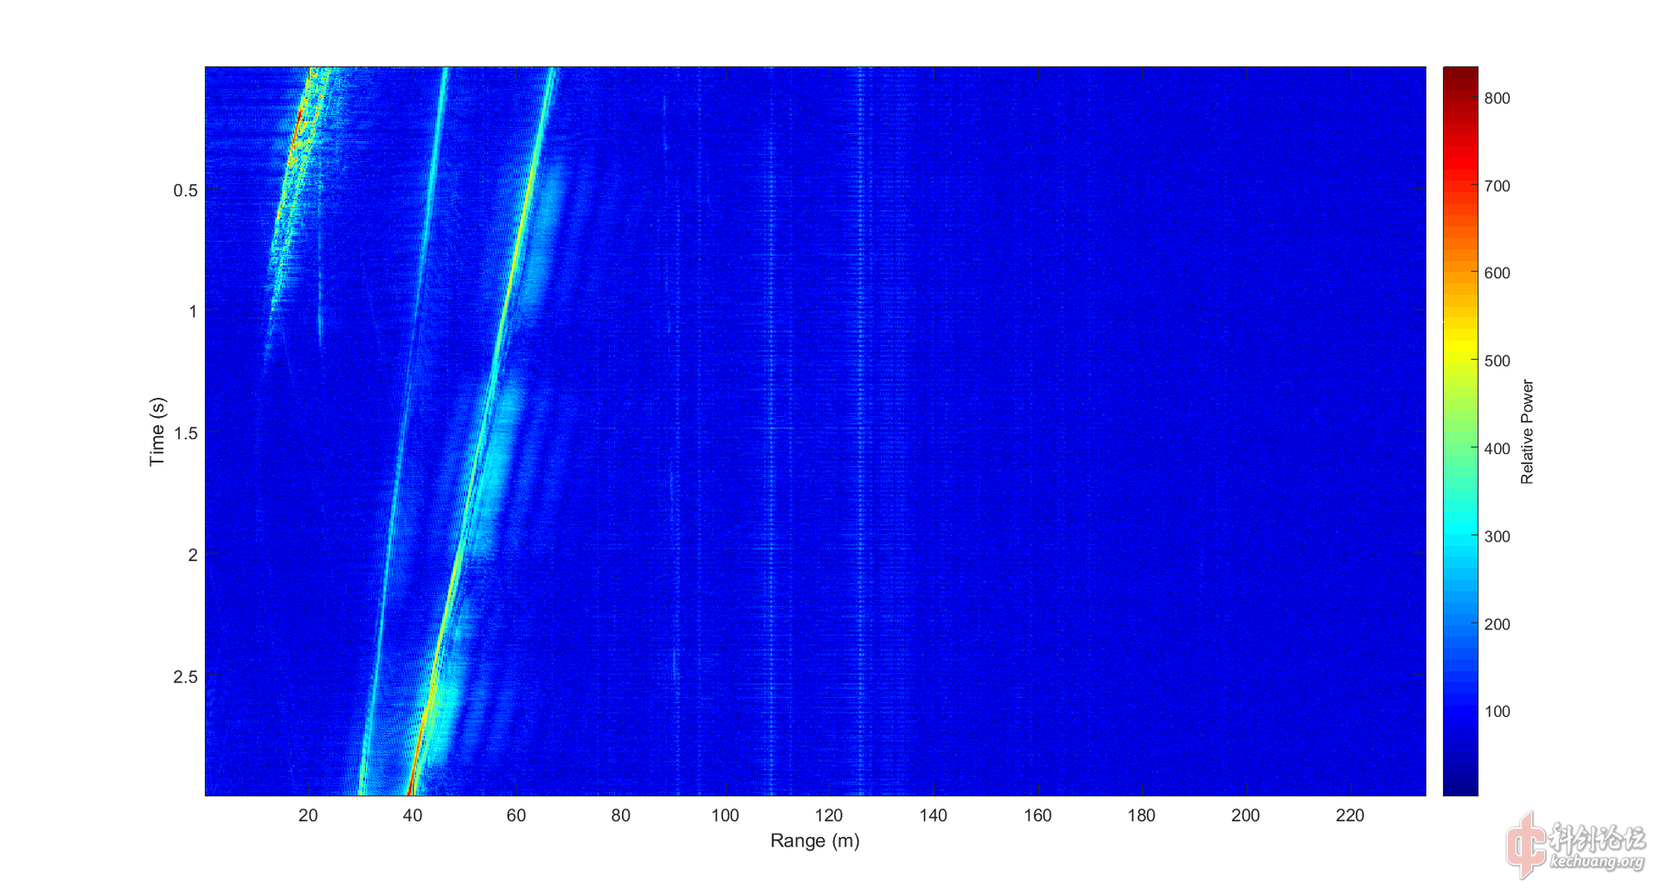Click the Relative Power colorbar label
1661x895 pixels.
click(1527, 432)
